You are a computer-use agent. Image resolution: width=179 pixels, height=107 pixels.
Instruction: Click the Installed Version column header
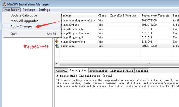click(125, 15)
